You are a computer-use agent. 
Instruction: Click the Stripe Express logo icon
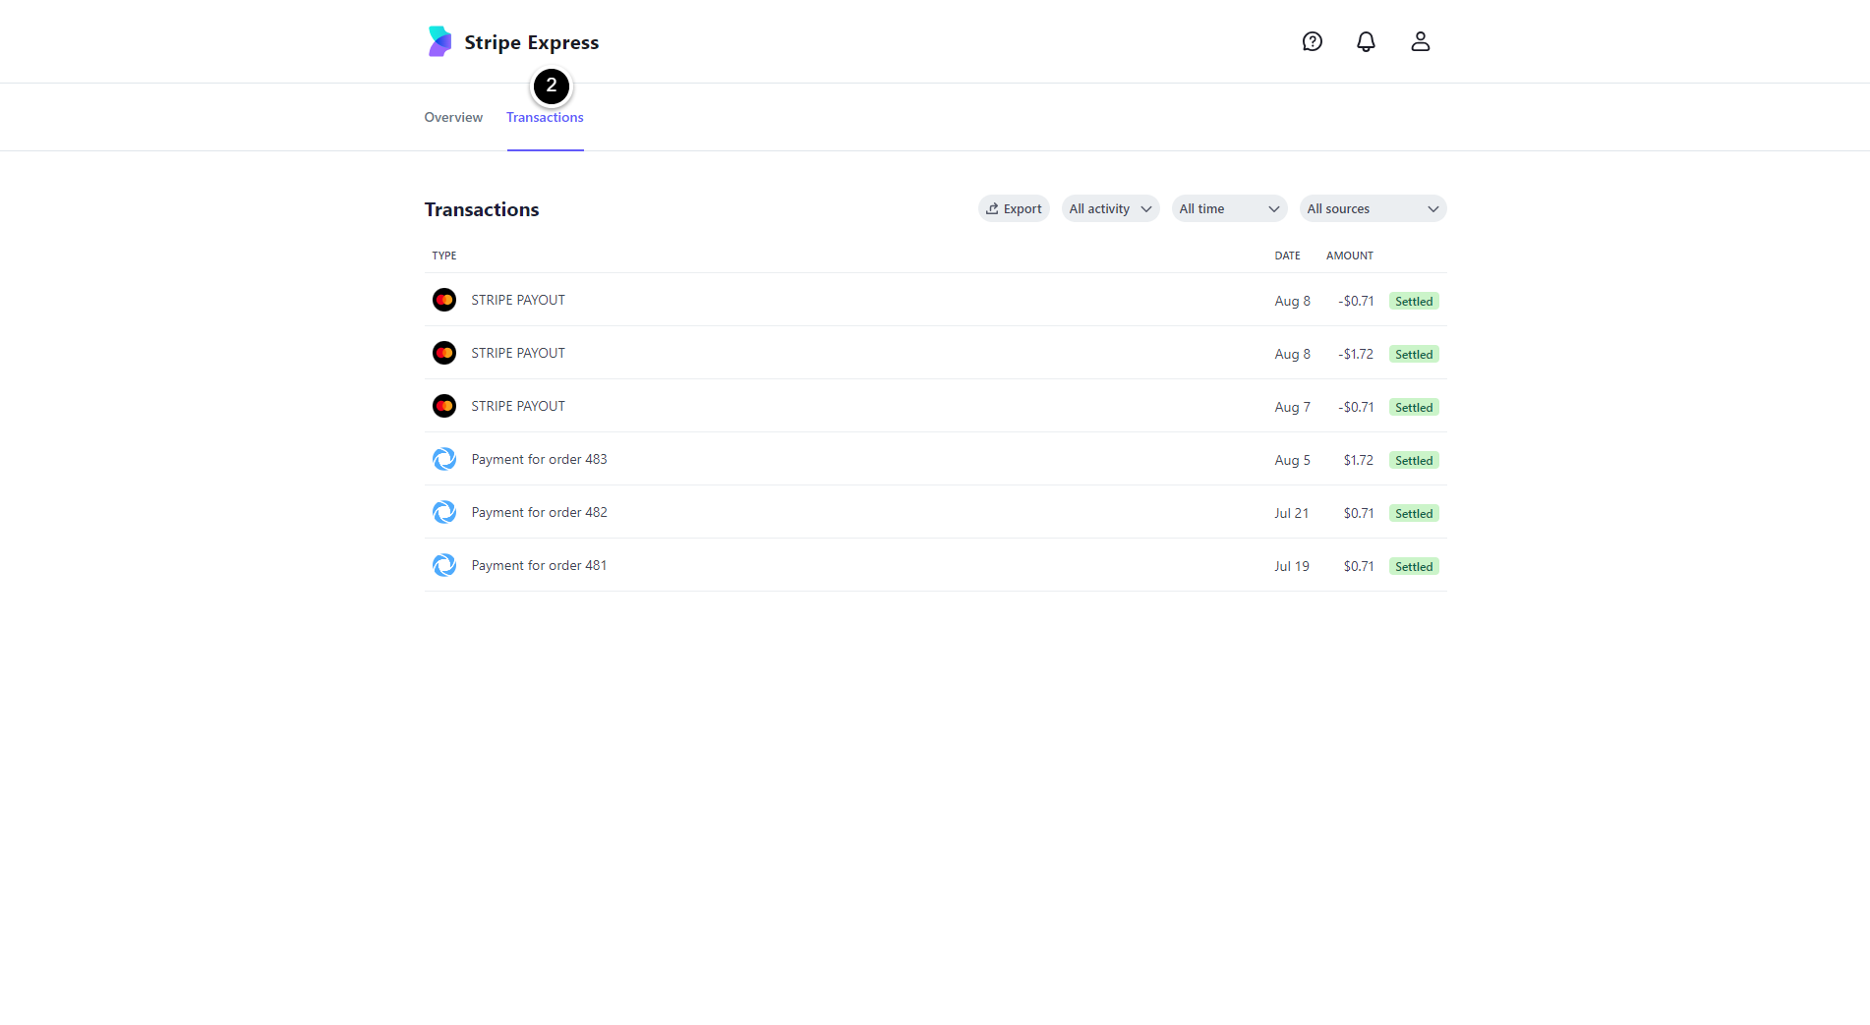click(439, 41)
